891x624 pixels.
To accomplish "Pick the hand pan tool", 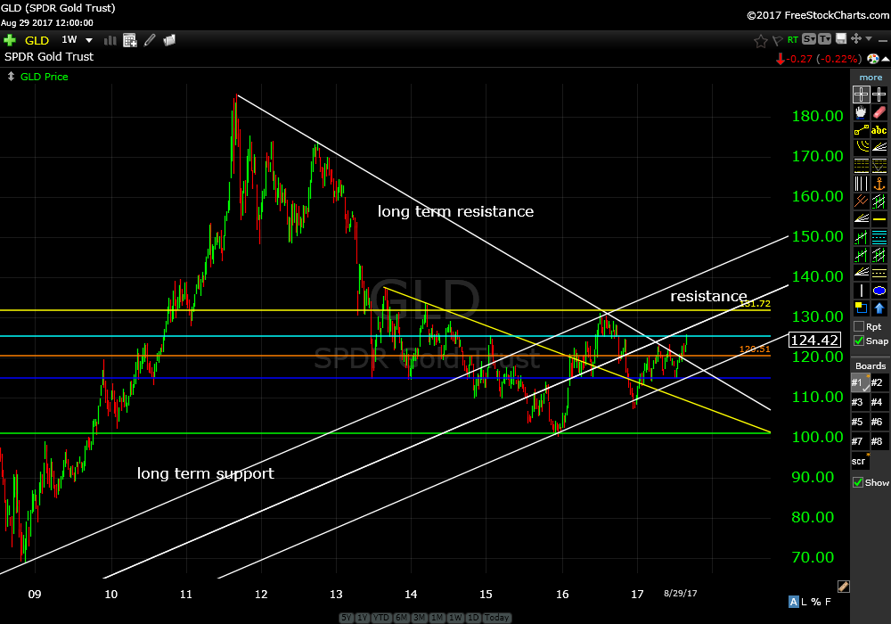I will click(861, 112).
